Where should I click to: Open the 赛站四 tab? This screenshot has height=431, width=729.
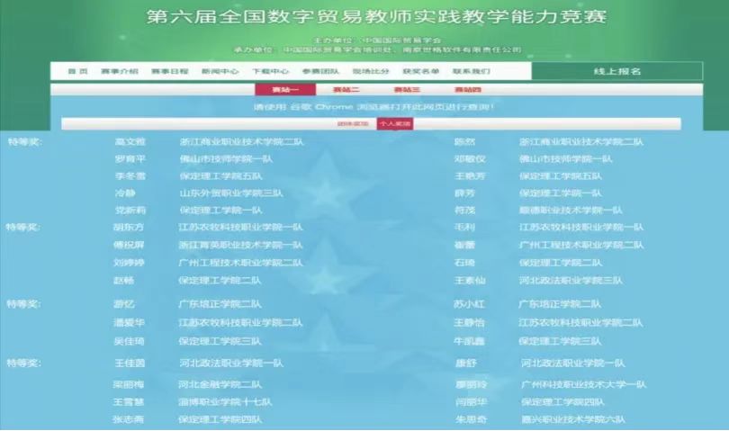(467, 90)
